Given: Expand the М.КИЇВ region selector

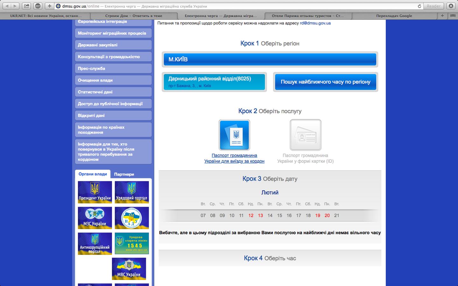Looking at the screenshot, I should click(x=270, y=59).
